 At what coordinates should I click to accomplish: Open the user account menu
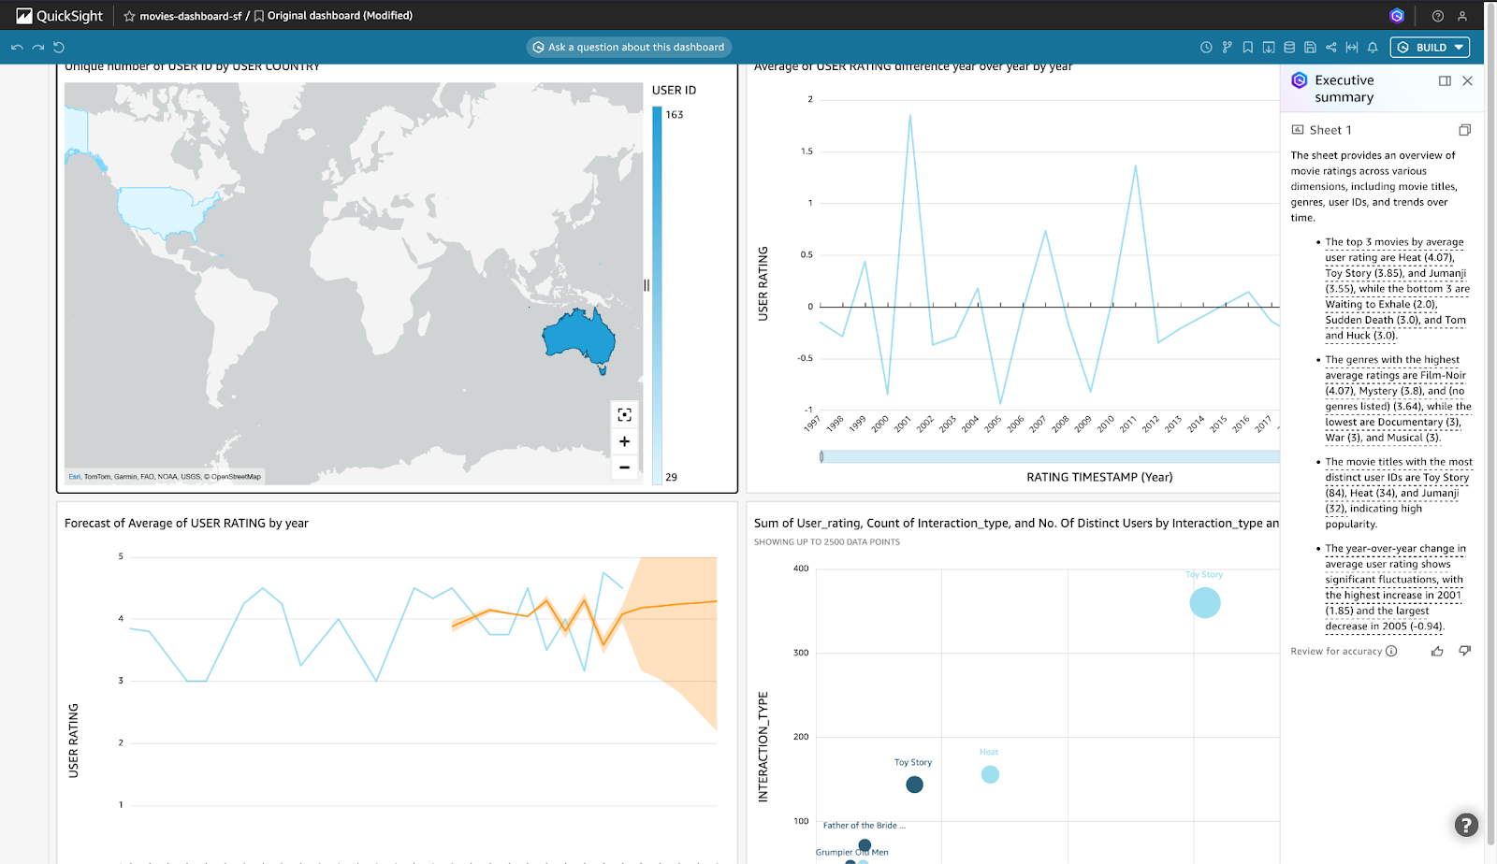coord(1462,16)
